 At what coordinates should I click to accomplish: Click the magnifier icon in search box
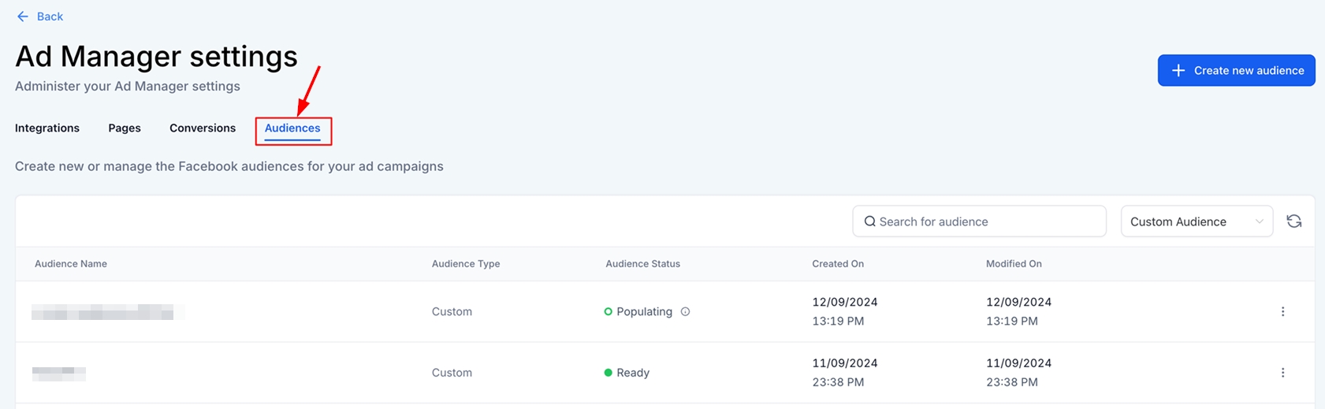tap(869, 222)
